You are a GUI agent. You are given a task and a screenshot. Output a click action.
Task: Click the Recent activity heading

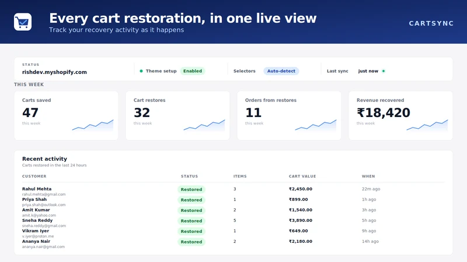point(45,158)
